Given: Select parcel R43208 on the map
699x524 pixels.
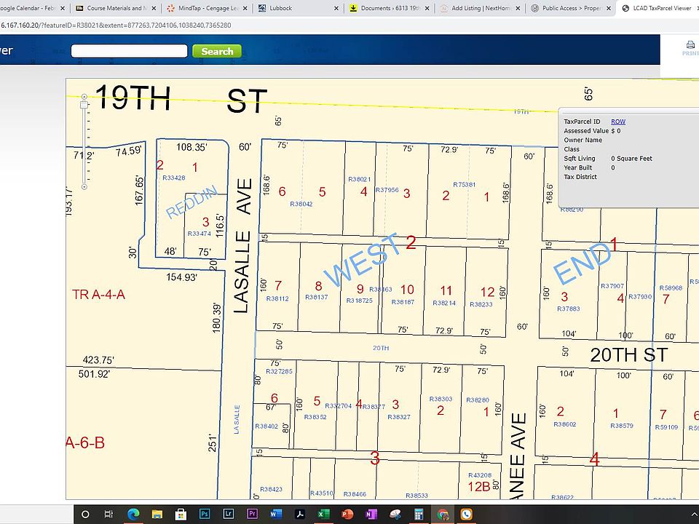Looking at the screenshot, I should tap(480, 475).
